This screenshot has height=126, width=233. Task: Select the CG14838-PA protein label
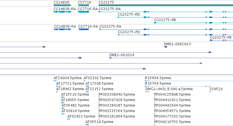point(65,27)
